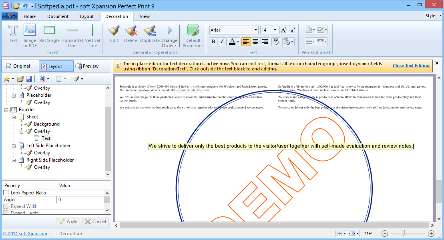Click the brush decoration icon in panel toolbar
The image size is (444, 240).
pos(76,79)
